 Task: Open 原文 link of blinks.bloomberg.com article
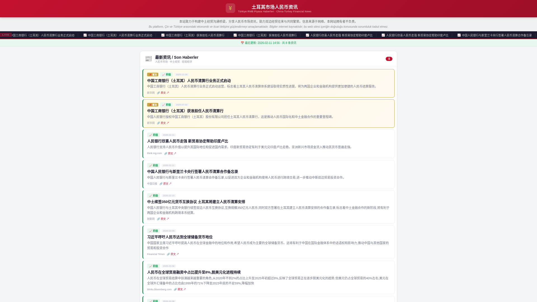coord(182,289)
